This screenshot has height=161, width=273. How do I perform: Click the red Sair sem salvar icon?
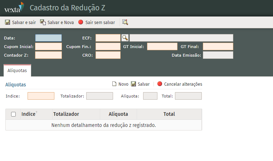point(81,22)
